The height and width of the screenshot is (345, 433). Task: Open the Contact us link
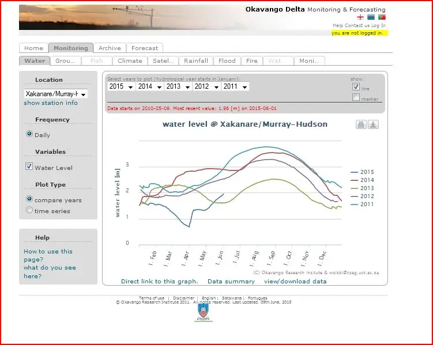357,25
